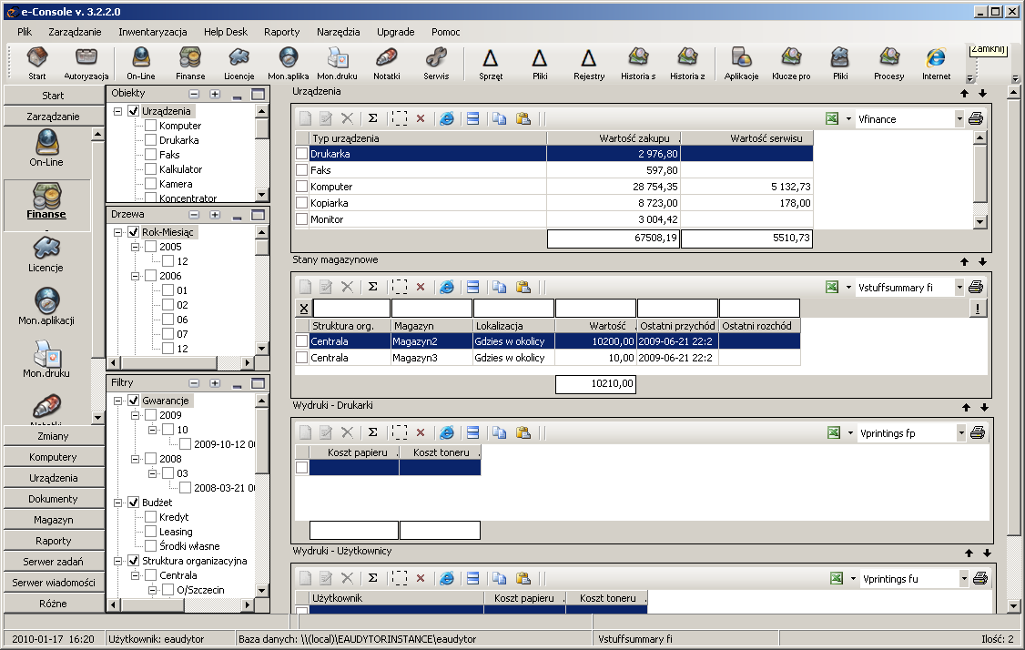
Task: Open the Raporty menu
Action: pyautogui.click(x=282, y=31)
